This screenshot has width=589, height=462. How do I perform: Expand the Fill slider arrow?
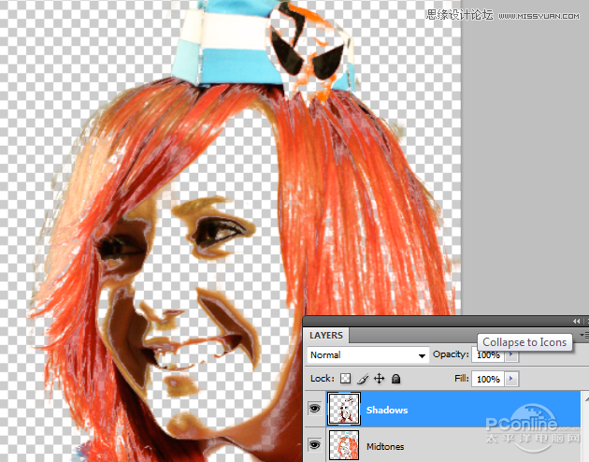510,379
